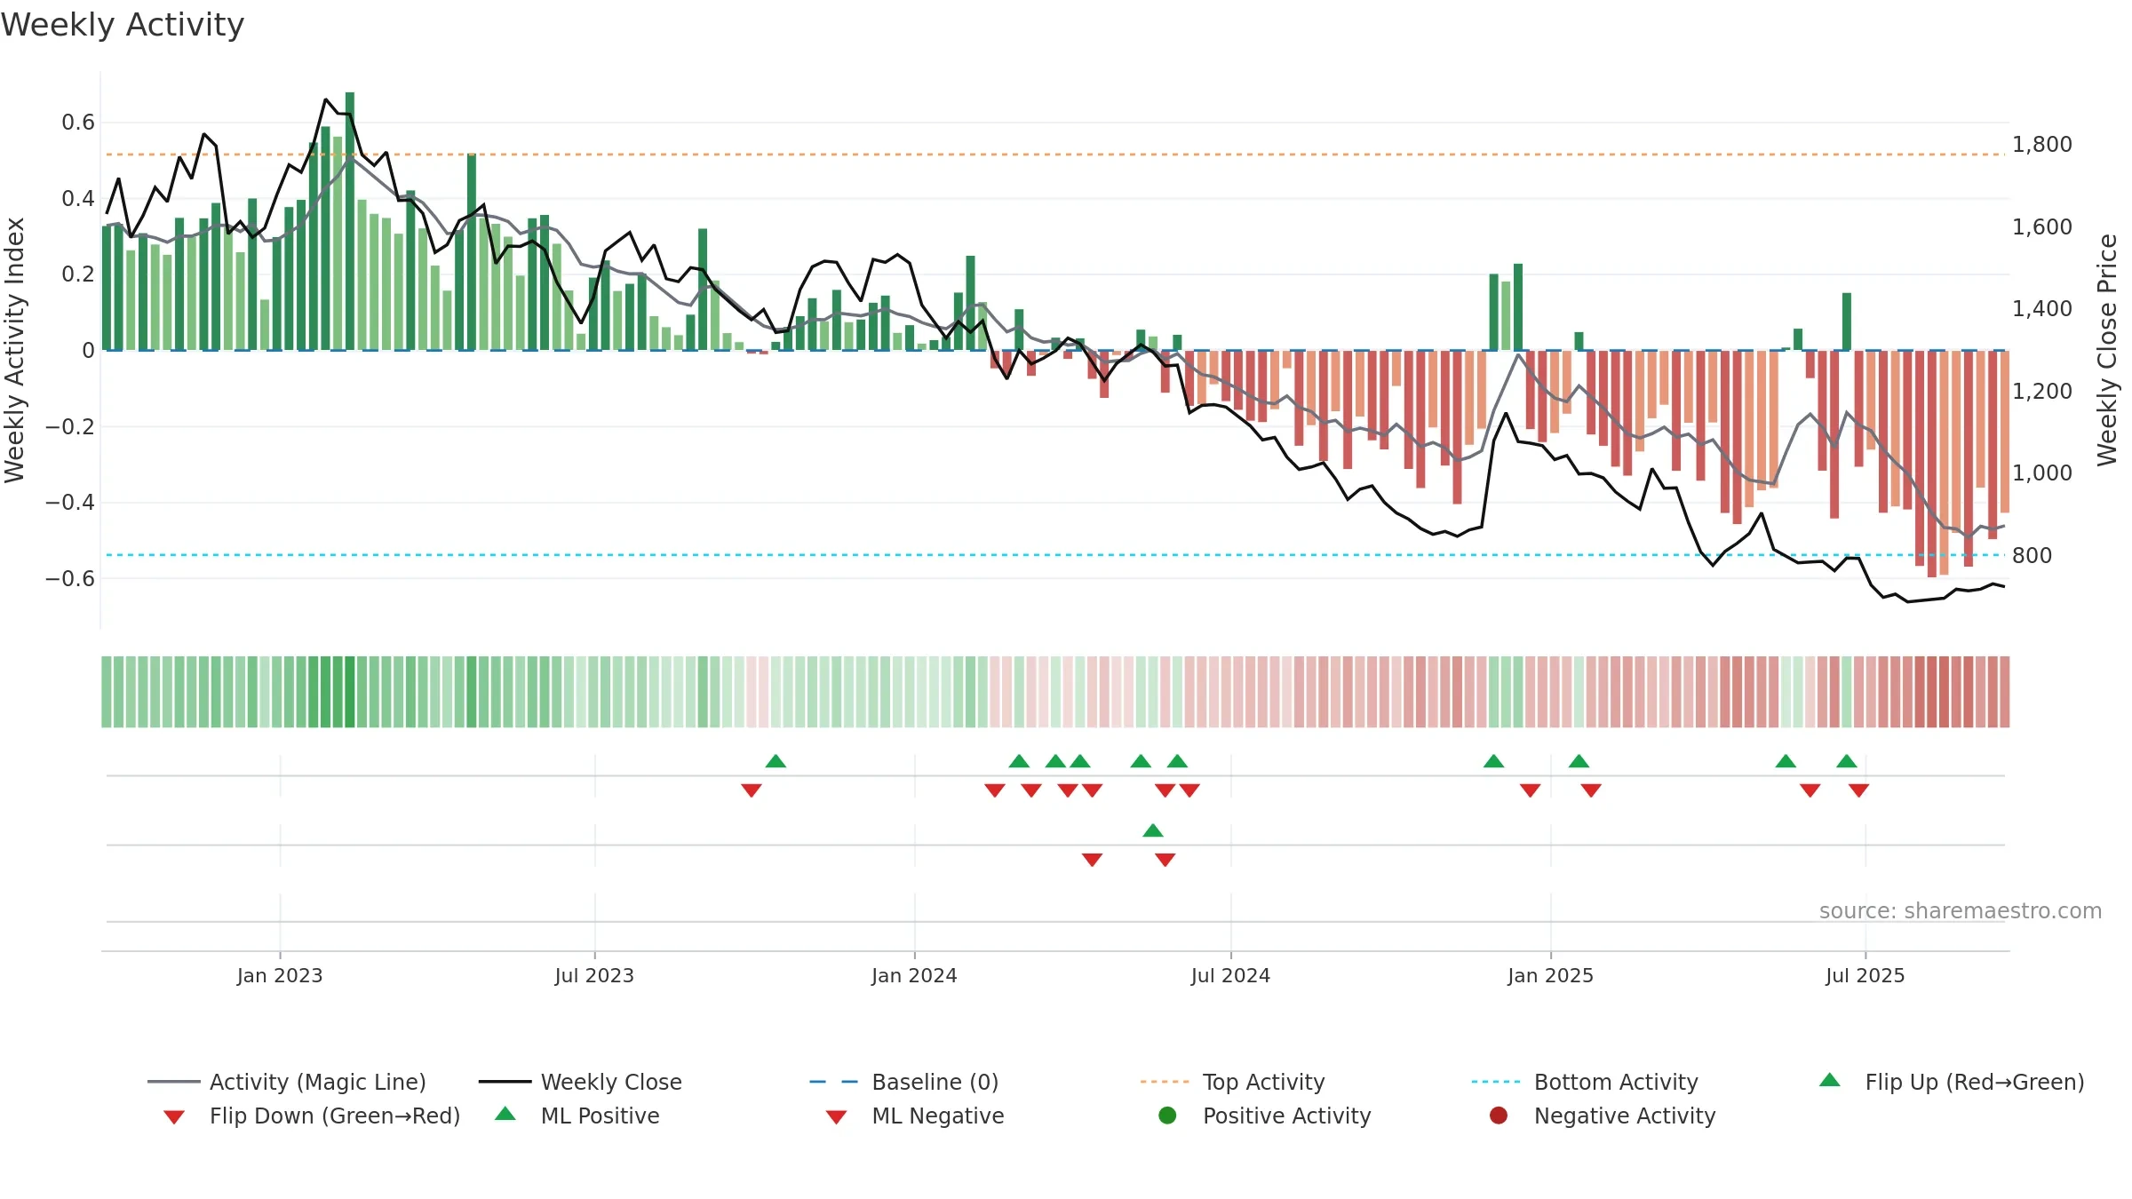The height and width of the screenshot is (1199, 2132).
Task: Click the 800 price tick on right axis
Action: [x=2033, y=555]
